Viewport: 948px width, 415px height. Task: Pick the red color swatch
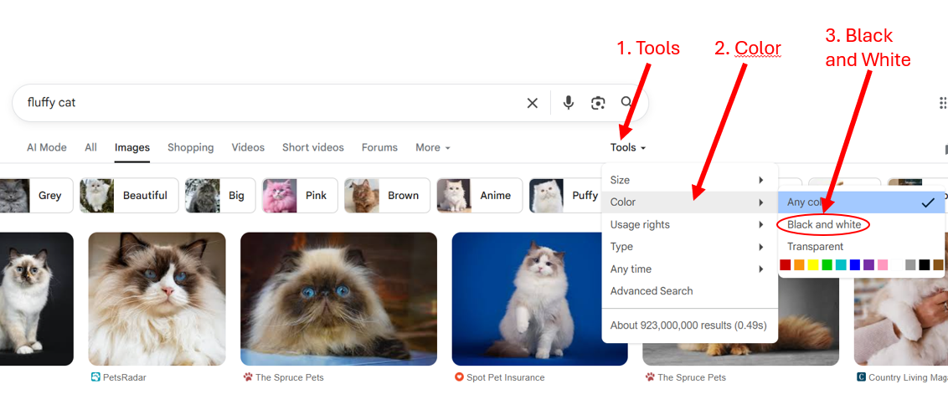point(786,264)
